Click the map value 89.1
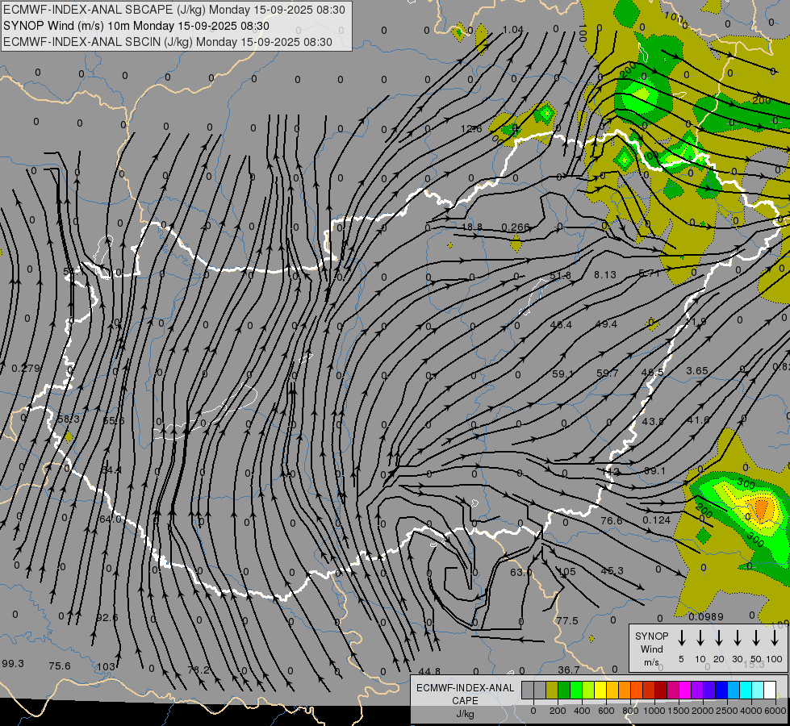 [655, 470]
